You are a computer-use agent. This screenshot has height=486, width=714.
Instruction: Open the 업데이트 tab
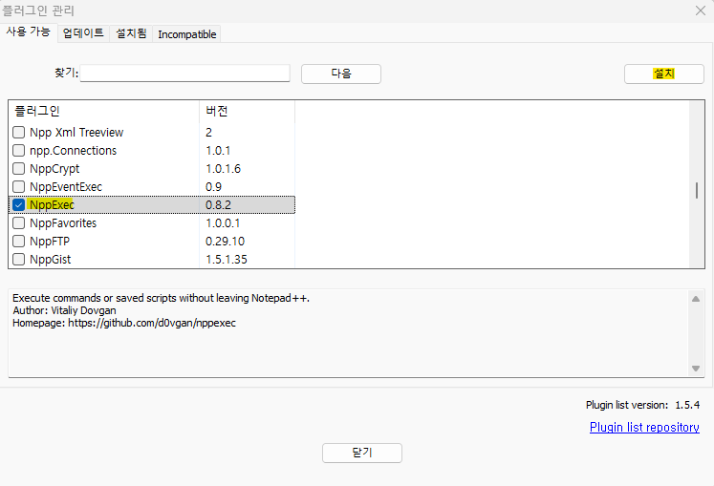84,33
